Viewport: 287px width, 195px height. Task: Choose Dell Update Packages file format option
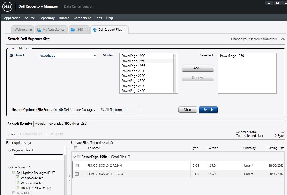[x=61, y=110]
